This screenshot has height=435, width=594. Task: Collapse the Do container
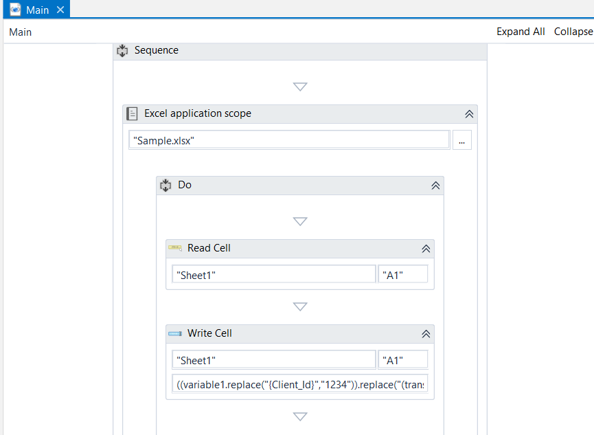(x=435, y=186)
